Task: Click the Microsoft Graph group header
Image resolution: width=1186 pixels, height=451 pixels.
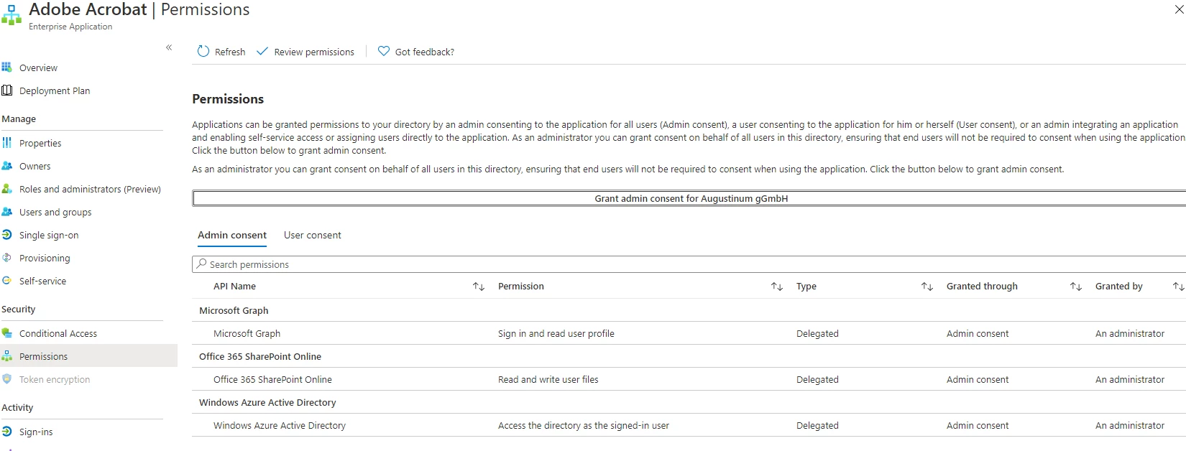Action: [x=234, y=310]
